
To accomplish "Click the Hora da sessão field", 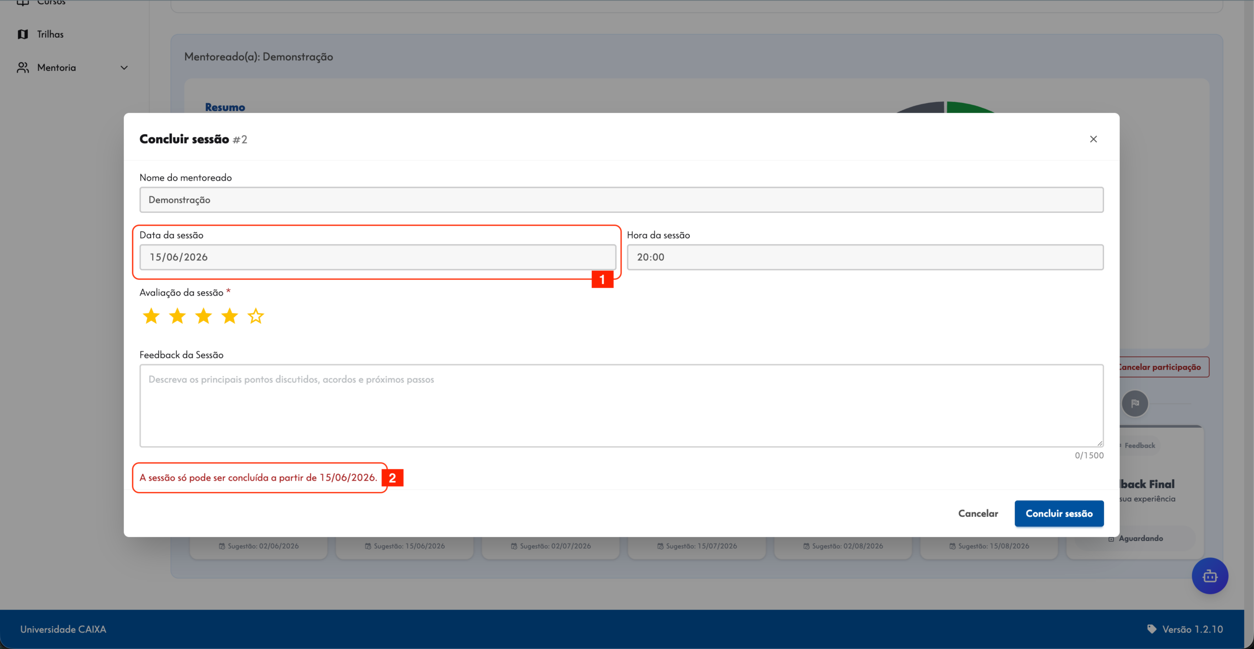I will click(865, 257).
